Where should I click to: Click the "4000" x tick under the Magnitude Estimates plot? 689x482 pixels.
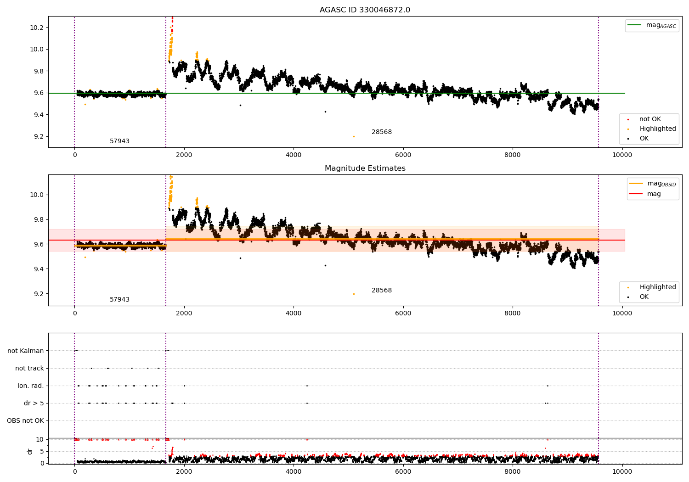tap(294, 313)
